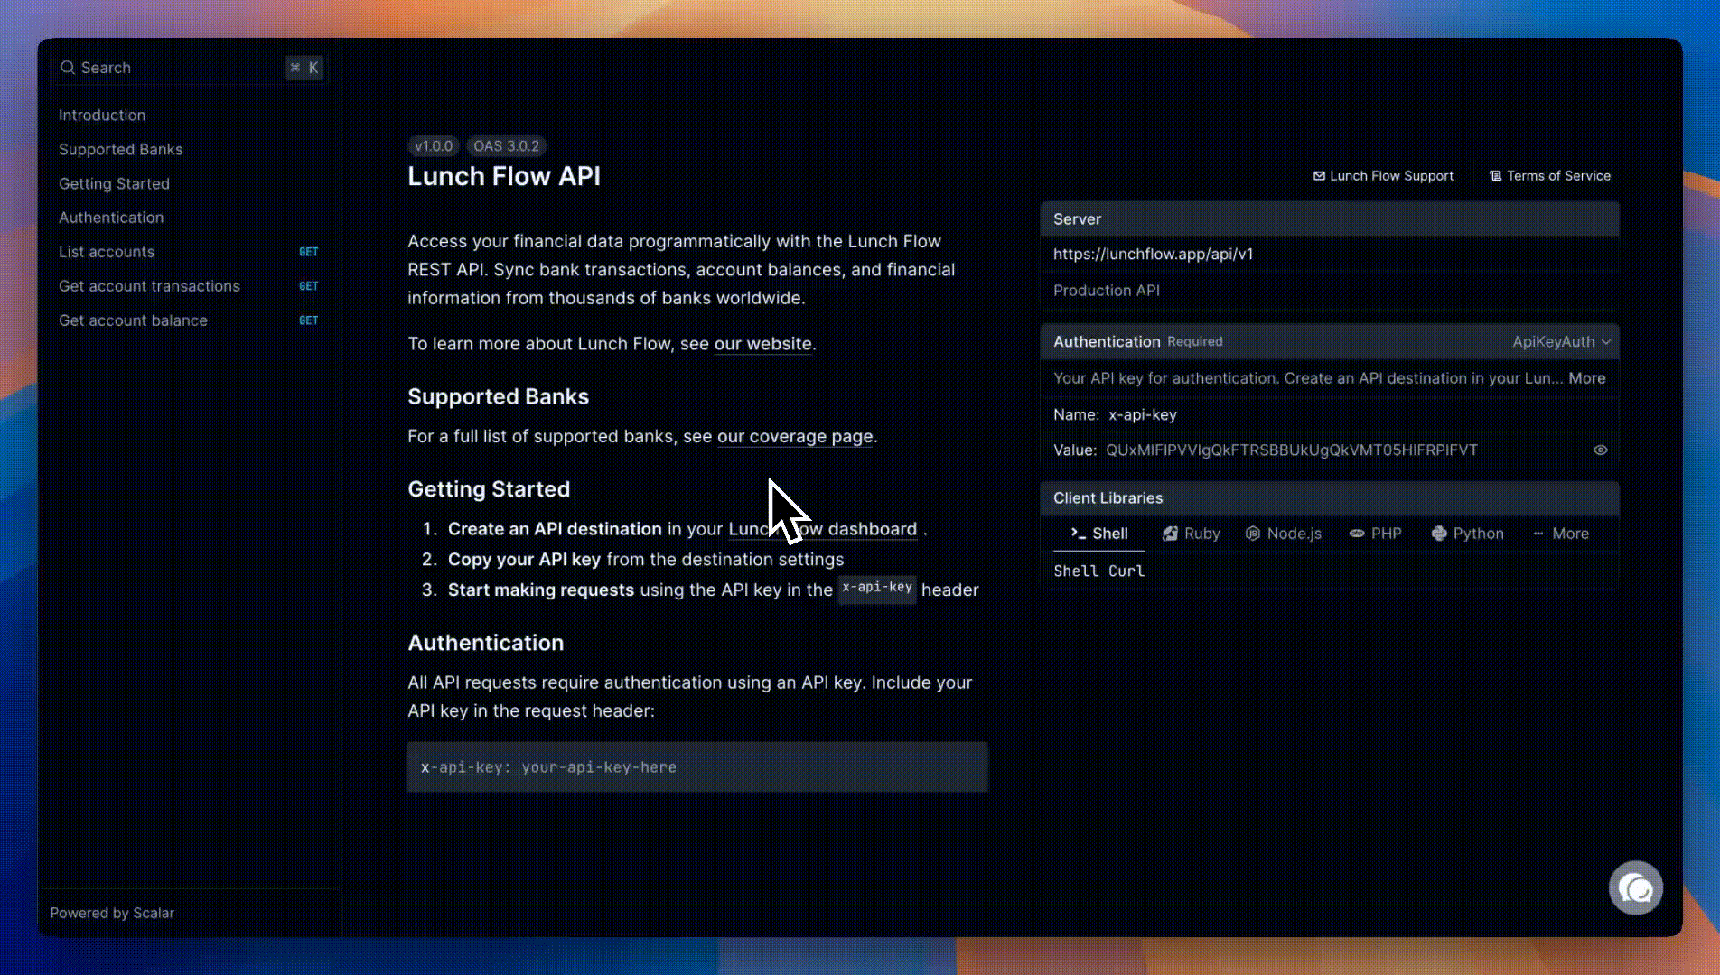Follow the 'our coverage page' link
The image size is (1720, 975).
[x=795, y=436]
